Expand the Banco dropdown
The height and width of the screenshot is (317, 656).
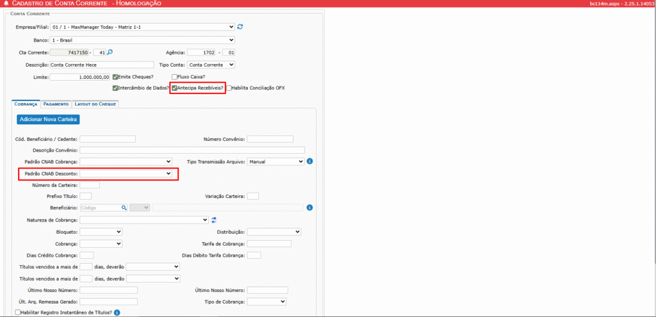coord(142,40)
